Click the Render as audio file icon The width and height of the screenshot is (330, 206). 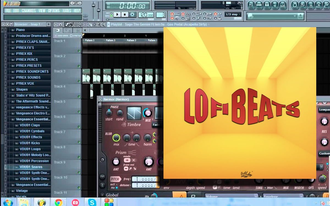coord(310,5)
